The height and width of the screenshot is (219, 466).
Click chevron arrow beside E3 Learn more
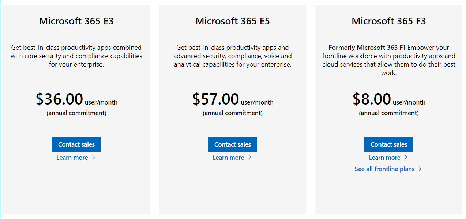[x=93, y=157]
